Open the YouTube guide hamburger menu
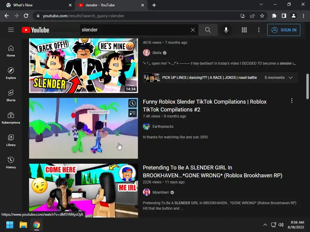This screenshot has height=232, width=310. tap(11, 30)
